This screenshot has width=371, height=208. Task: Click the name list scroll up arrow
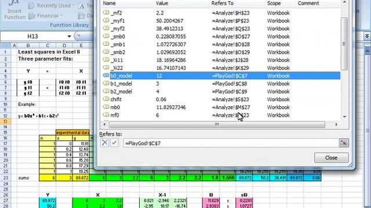tap(344, 2)
